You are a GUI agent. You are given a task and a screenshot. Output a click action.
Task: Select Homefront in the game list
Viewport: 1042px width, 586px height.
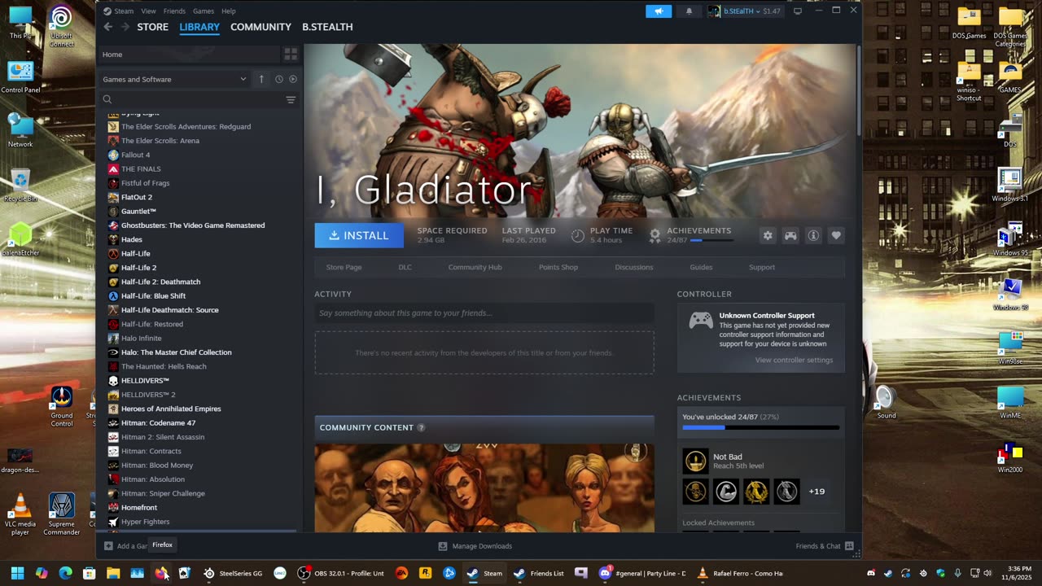pos(139,507)
